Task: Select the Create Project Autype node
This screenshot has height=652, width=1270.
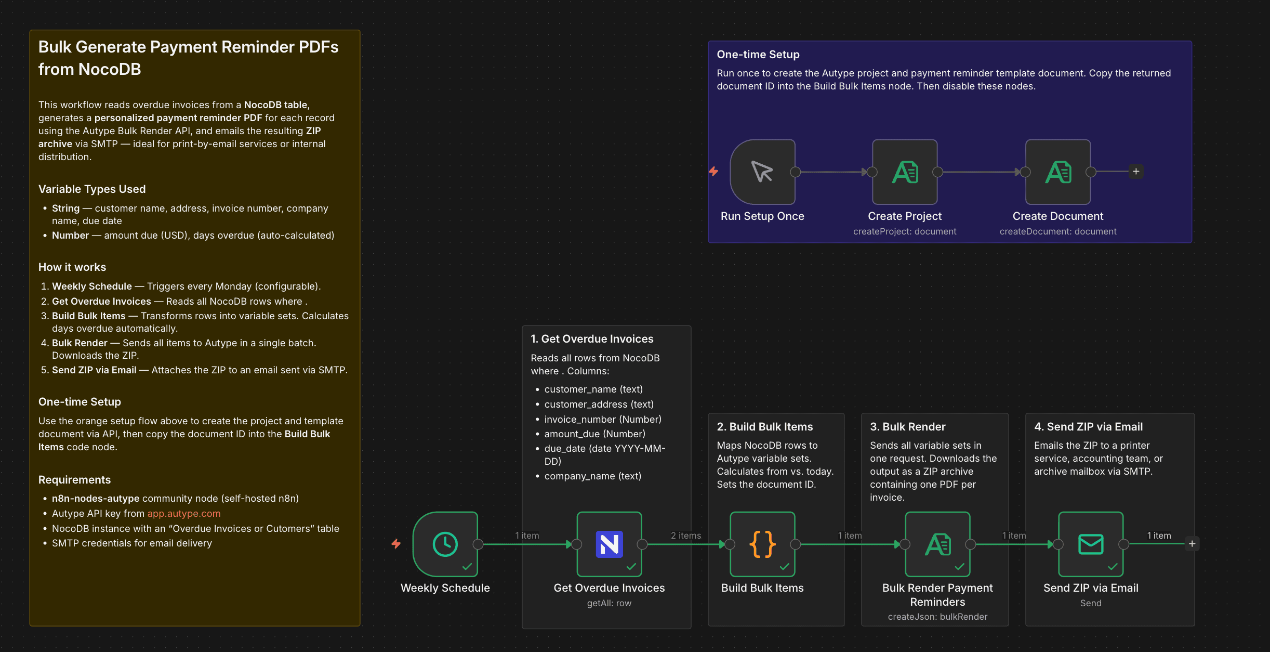Action: coord(904,172)
